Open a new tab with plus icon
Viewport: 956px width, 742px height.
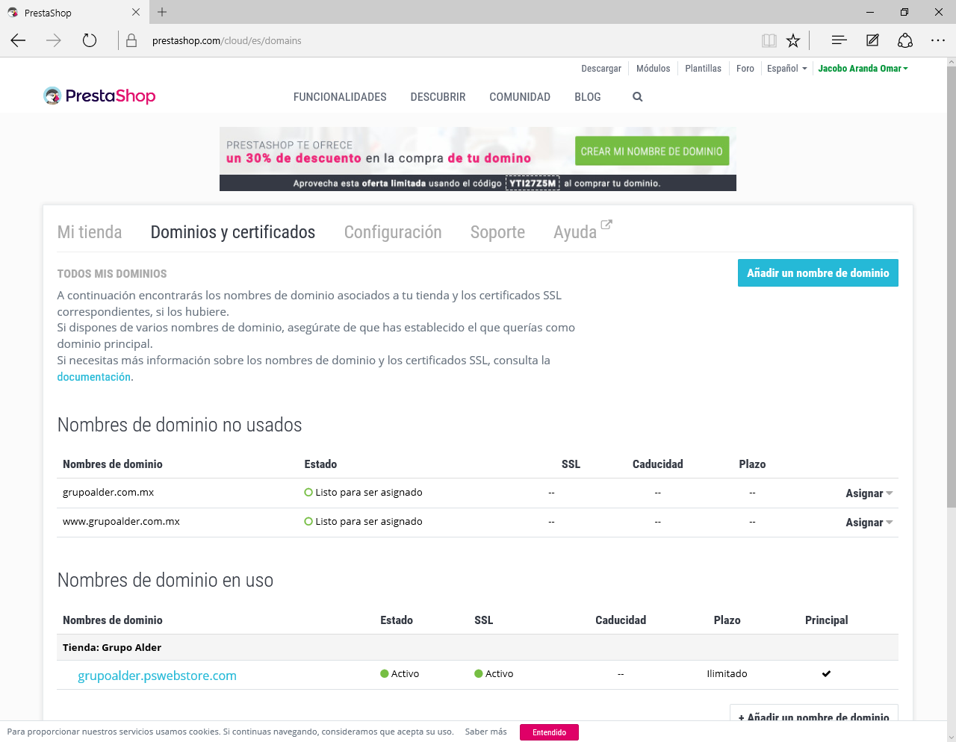[x=162, y=12]
